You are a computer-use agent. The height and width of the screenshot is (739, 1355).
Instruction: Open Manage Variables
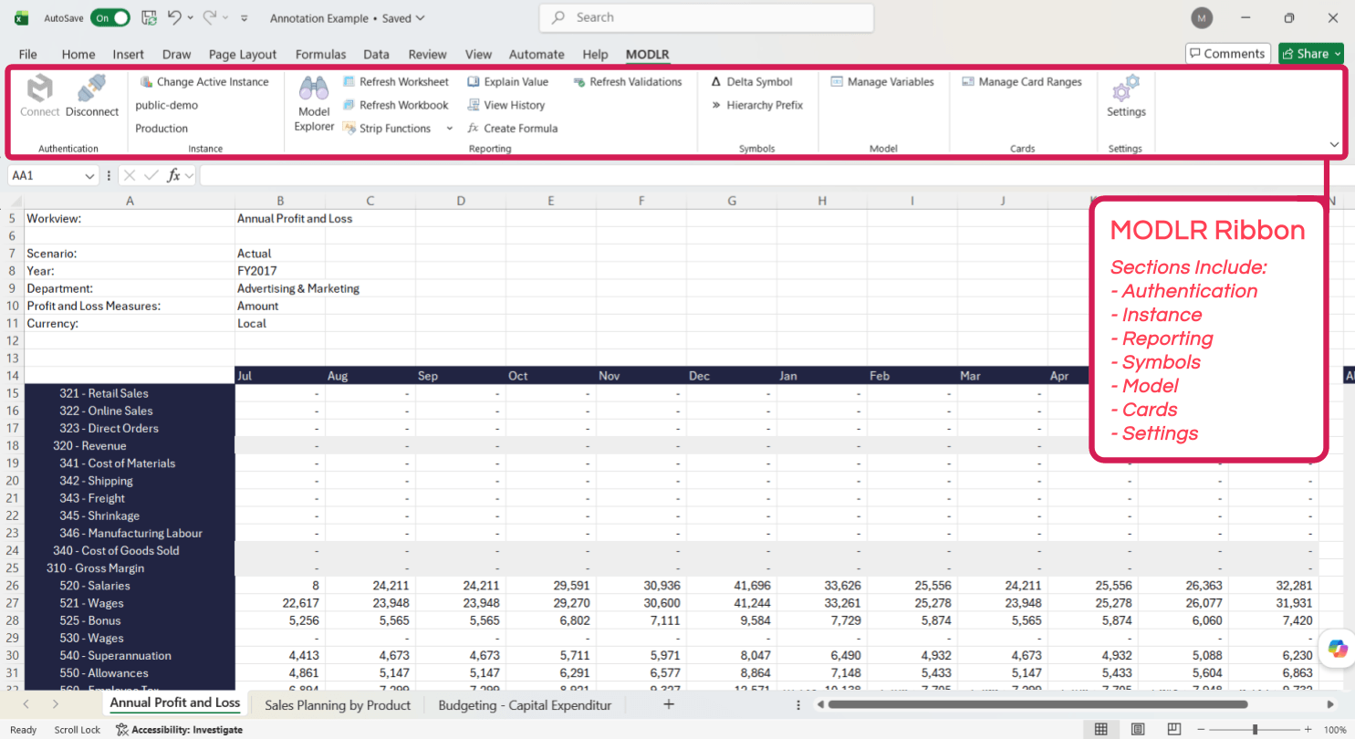[882, 82]
